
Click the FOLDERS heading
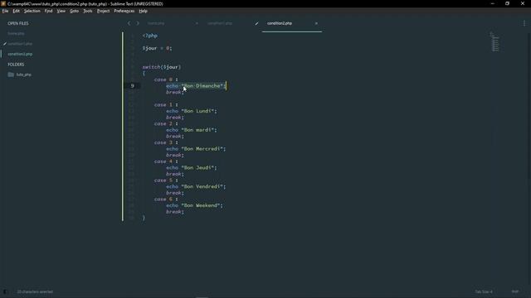(16, 65)
